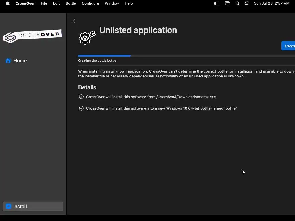Click the blue Home house icon

pos(8,60)
